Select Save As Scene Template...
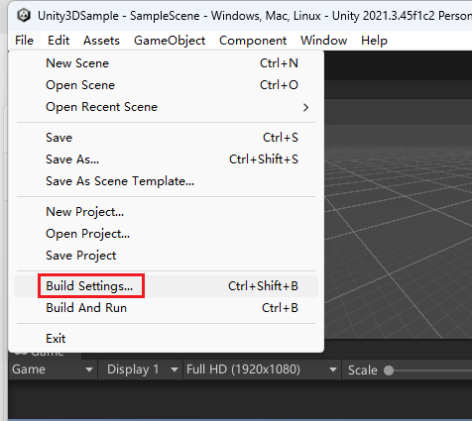 click(166, 181)
